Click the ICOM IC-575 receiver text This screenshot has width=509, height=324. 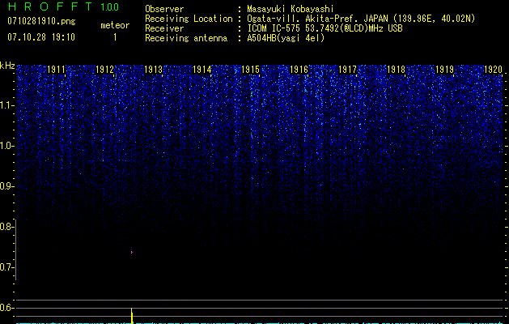(x=324, y=28)
